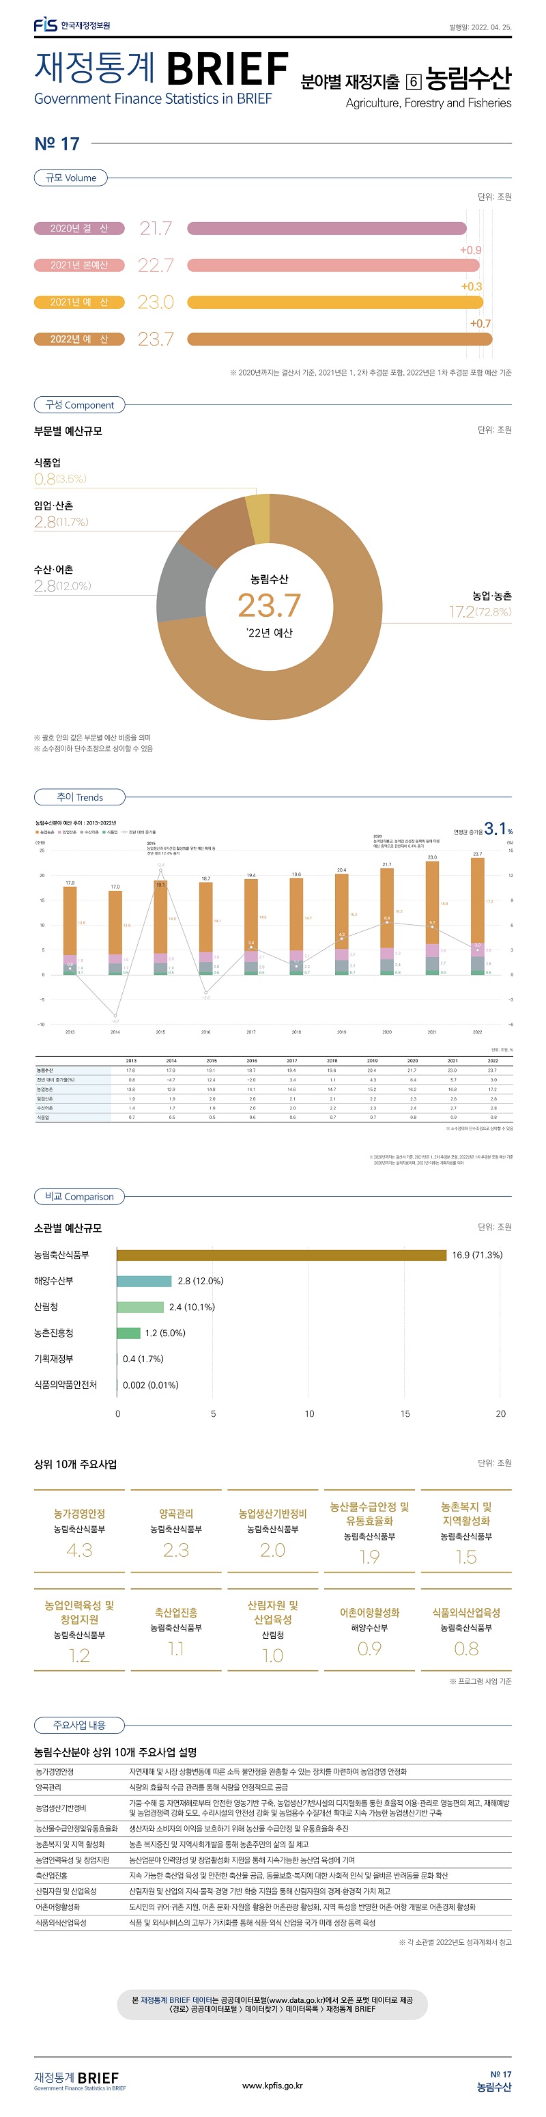Click the 22.7 value beside 2021년 본예산

[x=156, y=266]
